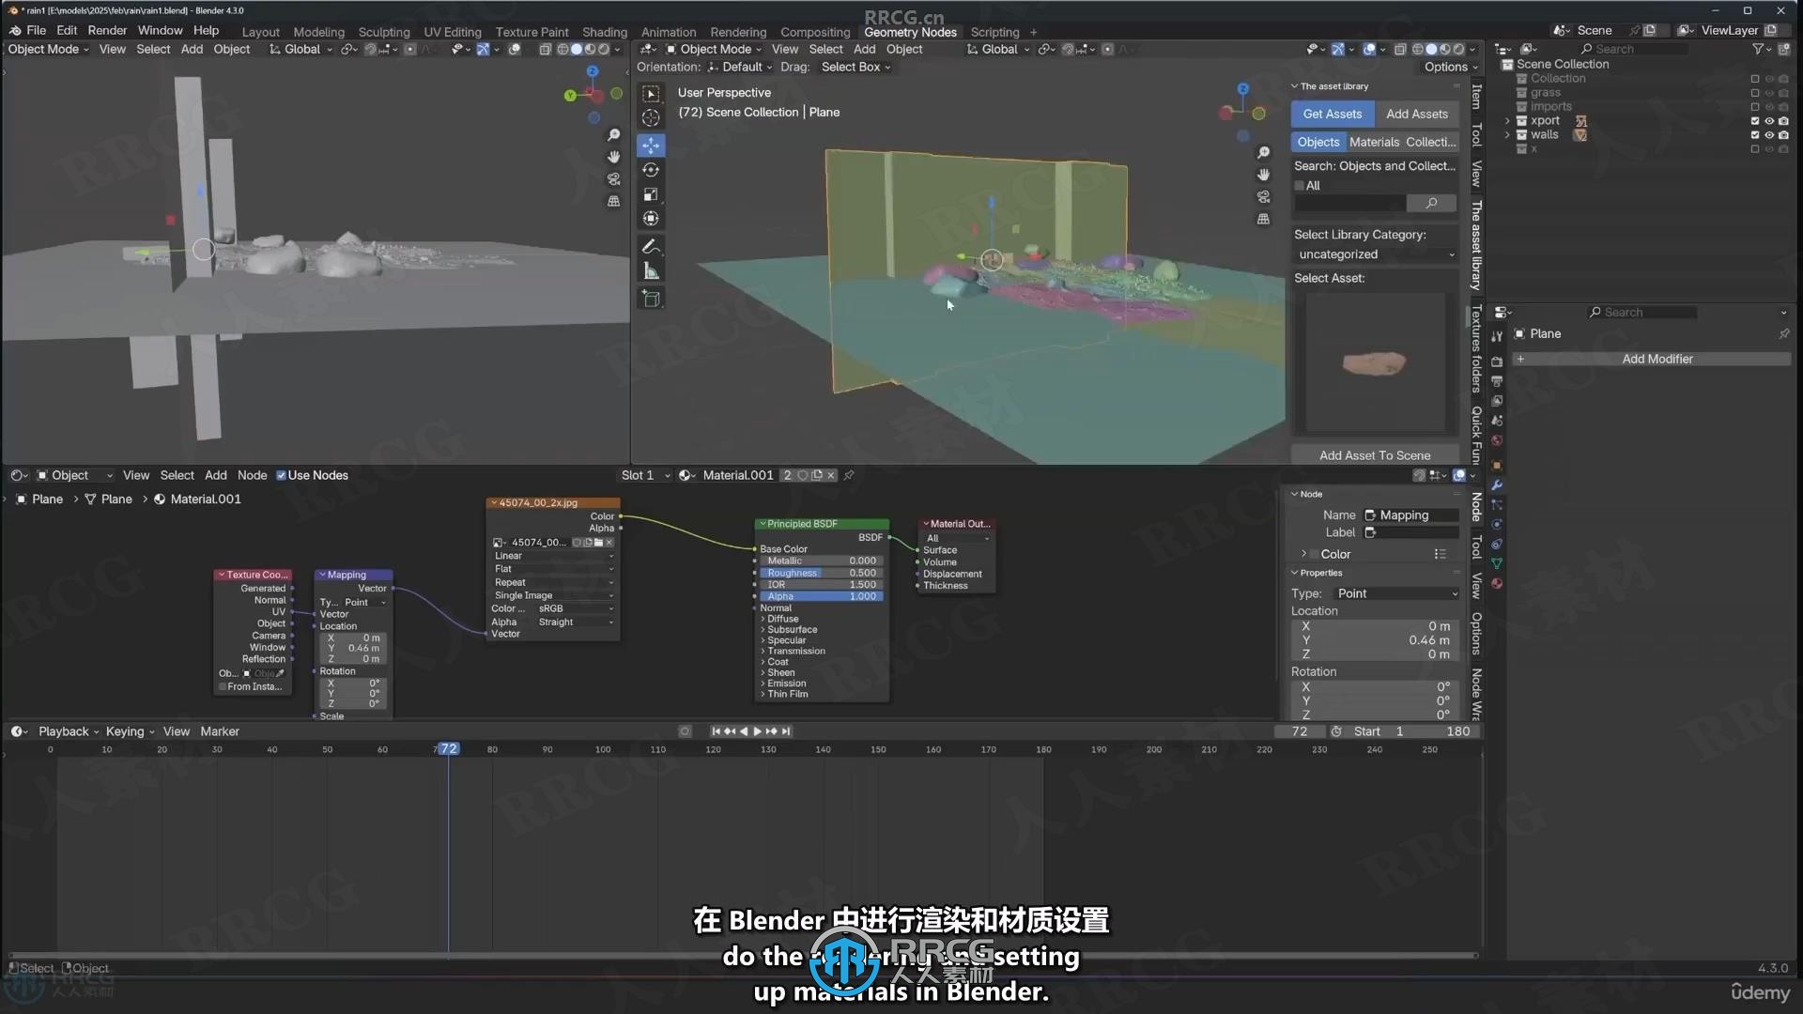Open the Modifiers wrench properties tab
This screenshot has height=1014, width=1803.
[1497, 485]
